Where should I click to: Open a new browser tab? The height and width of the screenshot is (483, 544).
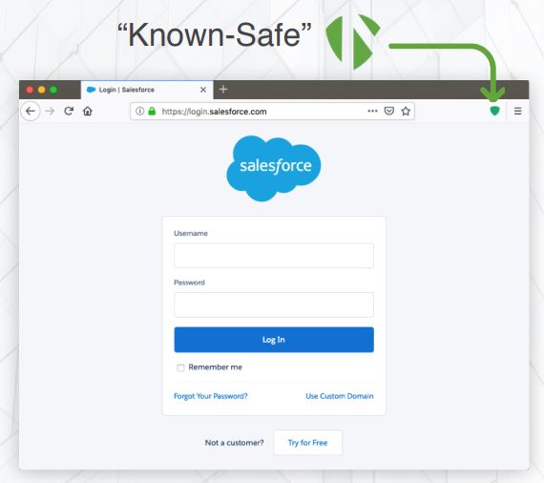click(x=223, y=90)
